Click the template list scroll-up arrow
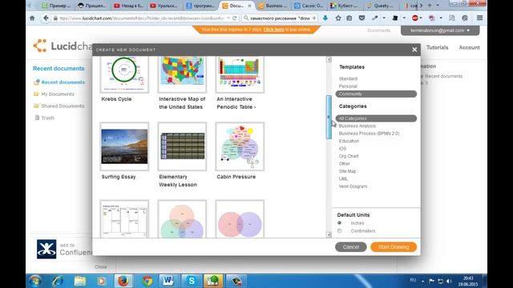Screen dimensions: 513x288 click(x=329, y=60)
